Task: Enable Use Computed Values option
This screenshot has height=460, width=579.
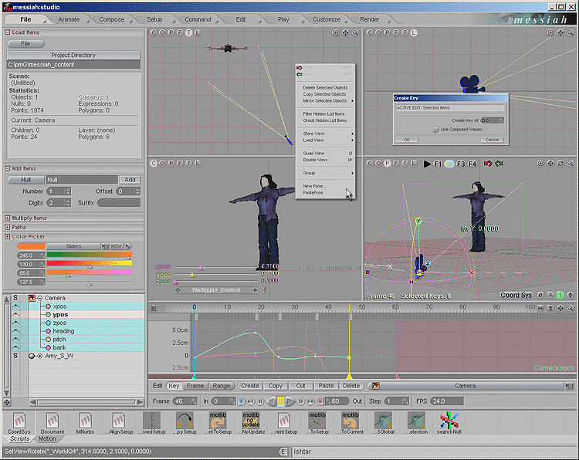Action: click(435, 129)
